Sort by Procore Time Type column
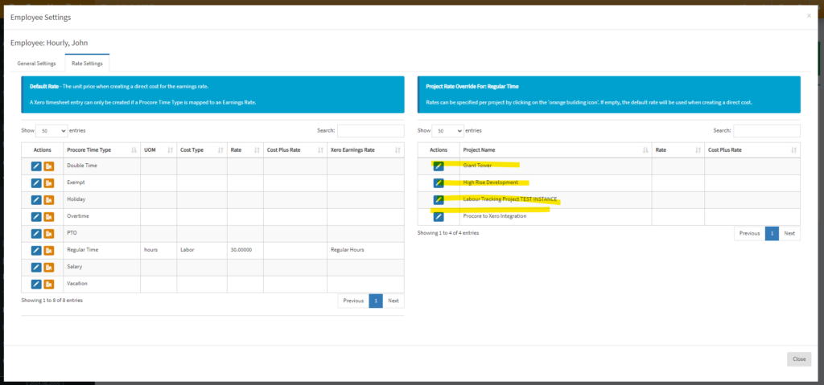 (x=101, y=149)
